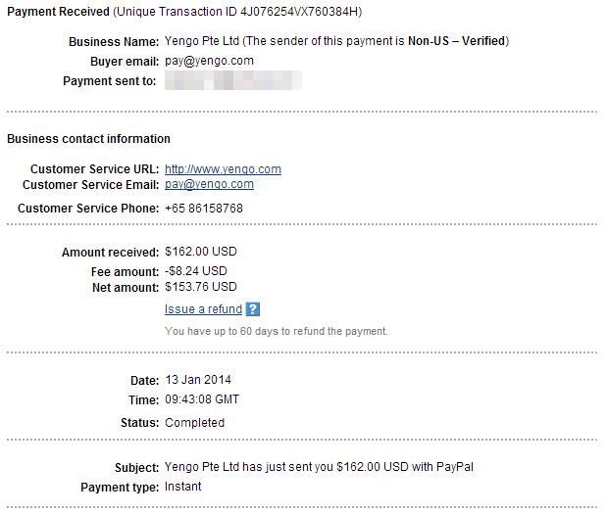Click the Subject line about Yengo payment
This screenshot has height=514, width=608.
319,467
